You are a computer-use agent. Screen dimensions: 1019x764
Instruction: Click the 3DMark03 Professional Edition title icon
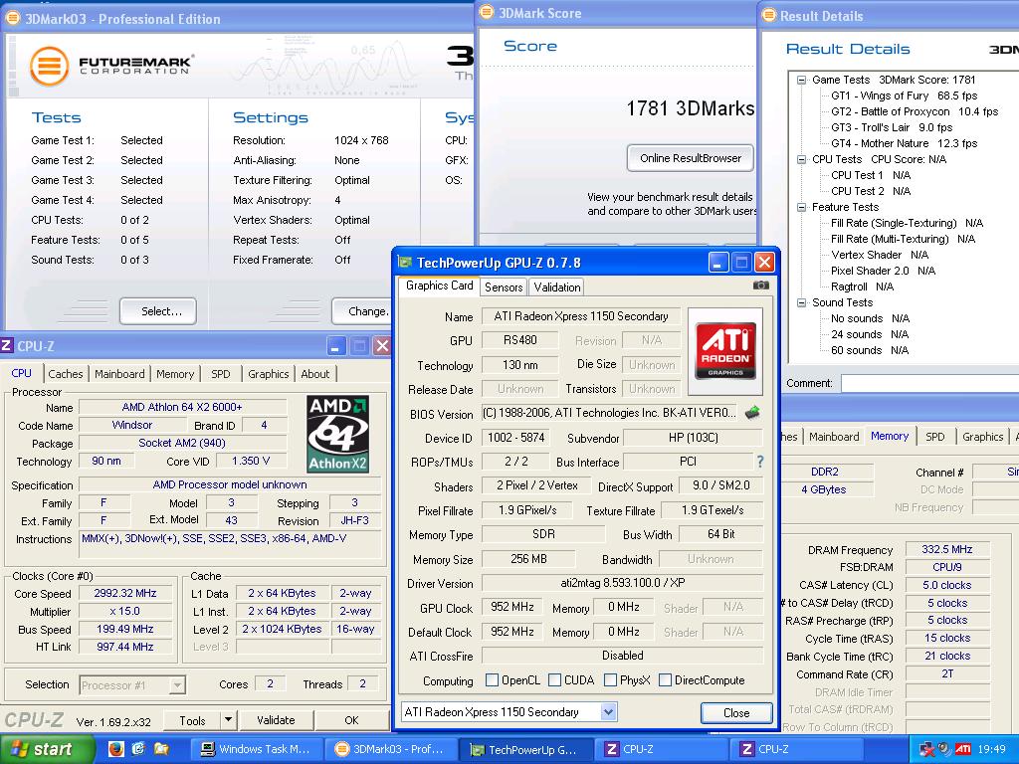(x=12, y=18)
